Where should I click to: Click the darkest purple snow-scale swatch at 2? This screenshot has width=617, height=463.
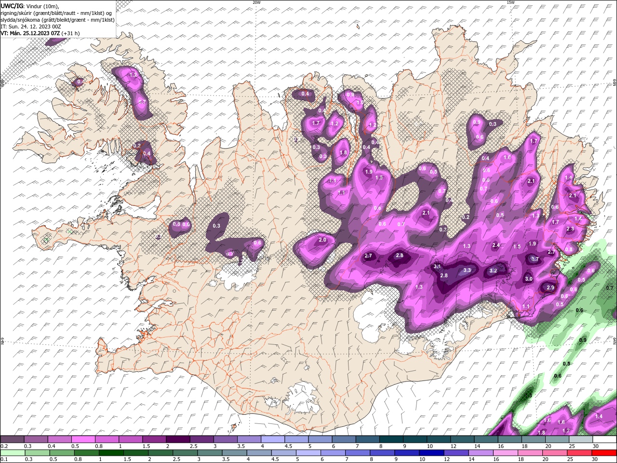pos(177,439)
